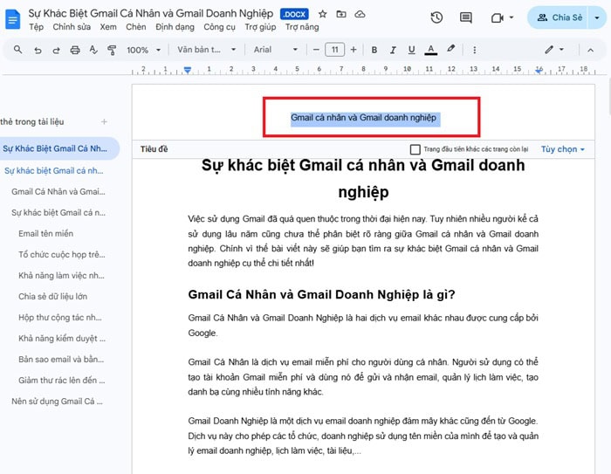Click the undo arrow in toolbar
The image size is (611, 474).
pyautogui.click(x=38, y=50)
